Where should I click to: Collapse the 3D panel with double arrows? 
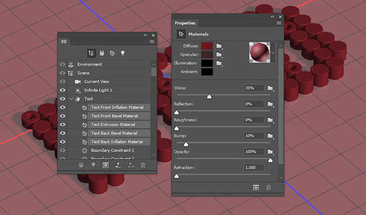[145, 35]
